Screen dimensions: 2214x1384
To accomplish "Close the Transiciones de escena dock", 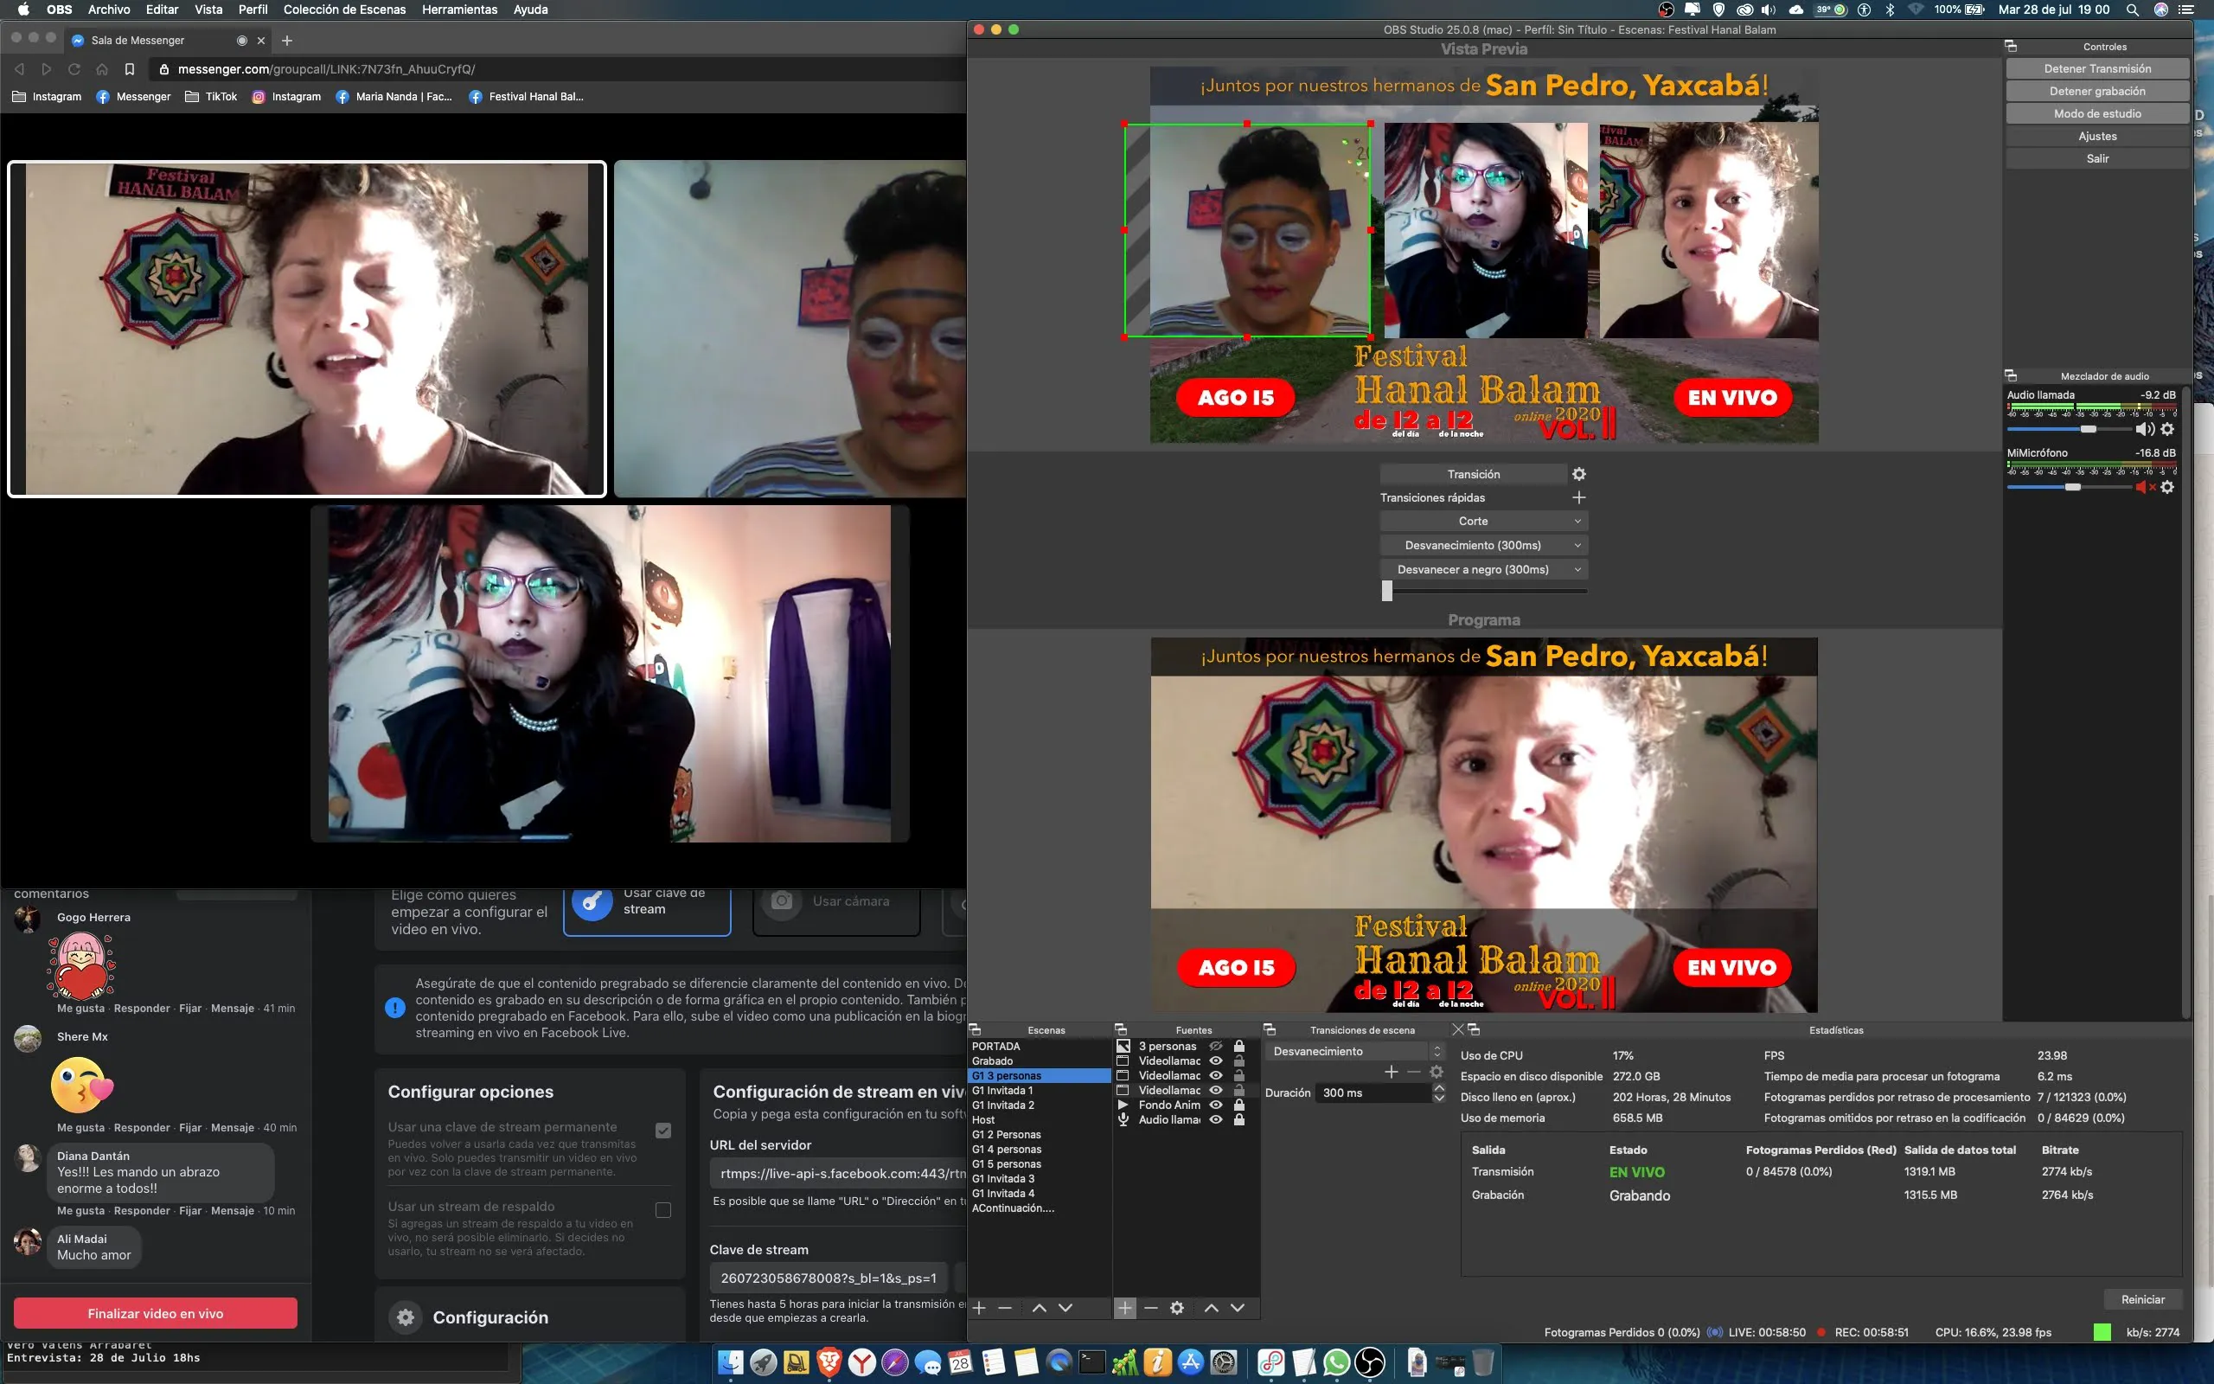I will coord(1458,1029).
